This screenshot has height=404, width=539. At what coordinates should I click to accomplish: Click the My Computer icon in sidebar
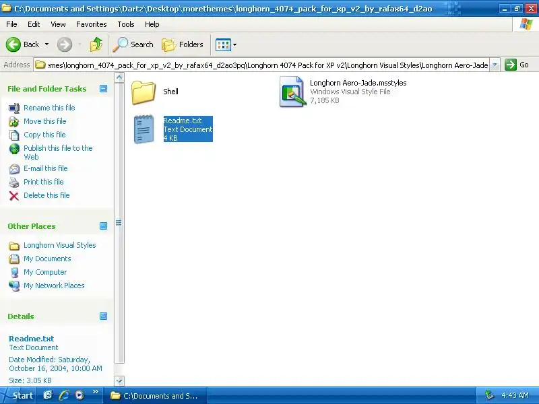(14, 273)
